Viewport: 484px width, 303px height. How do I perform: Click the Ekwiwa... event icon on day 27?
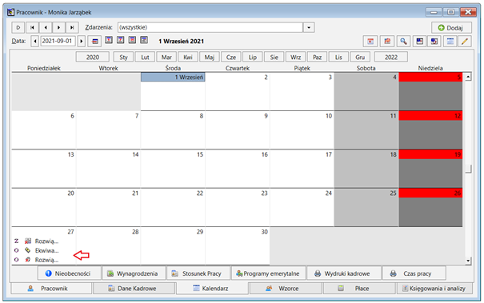28,250
